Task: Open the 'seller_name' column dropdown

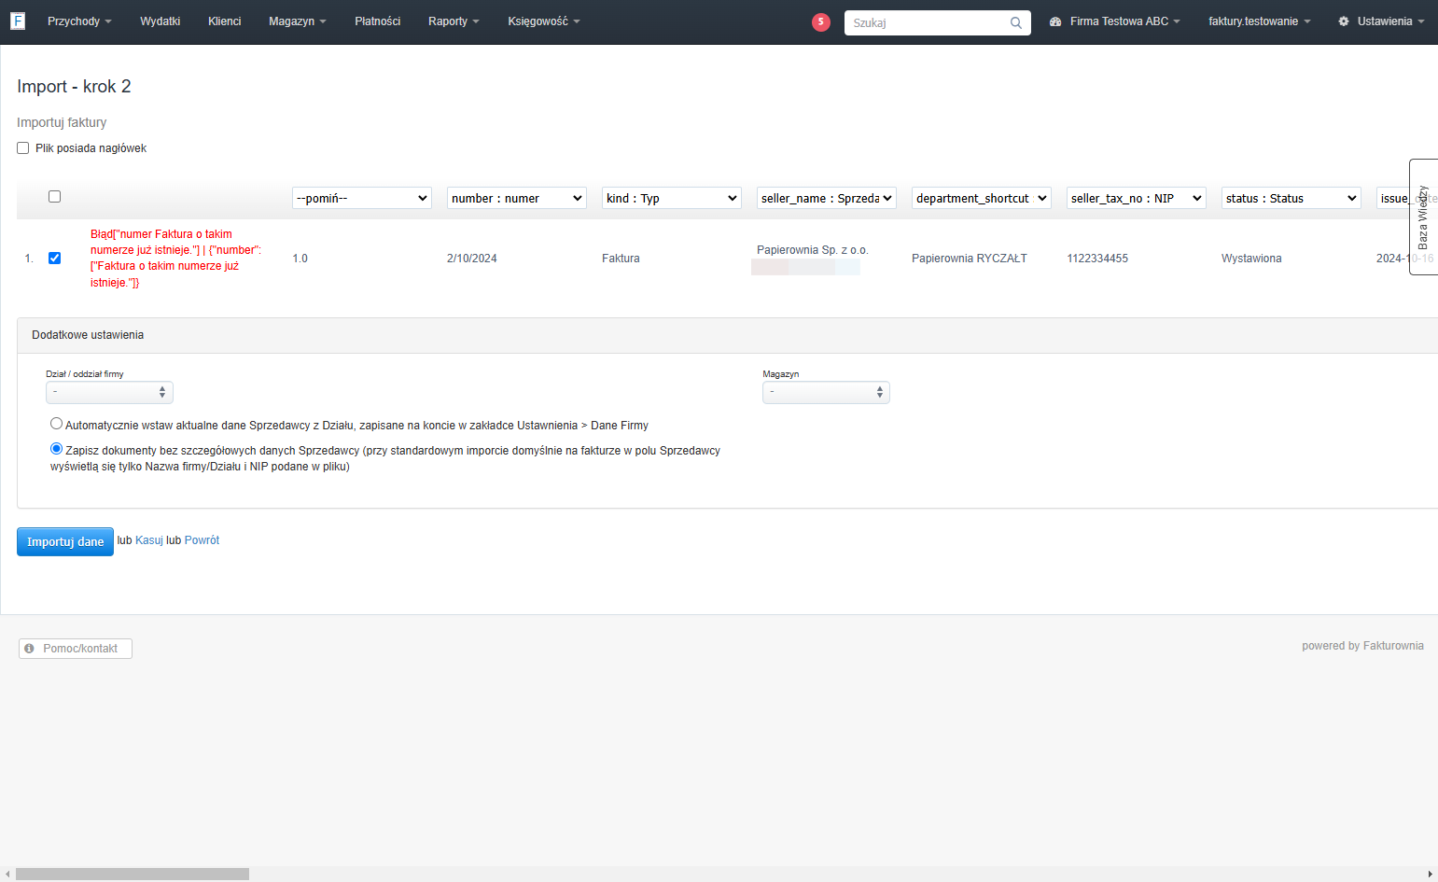Action: (827, 198)
